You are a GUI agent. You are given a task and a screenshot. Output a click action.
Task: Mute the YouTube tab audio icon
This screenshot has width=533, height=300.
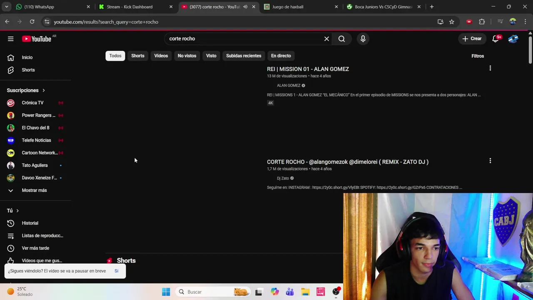tap(245, 7)
